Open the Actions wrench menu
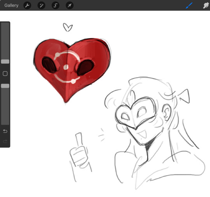 (27, 5)
